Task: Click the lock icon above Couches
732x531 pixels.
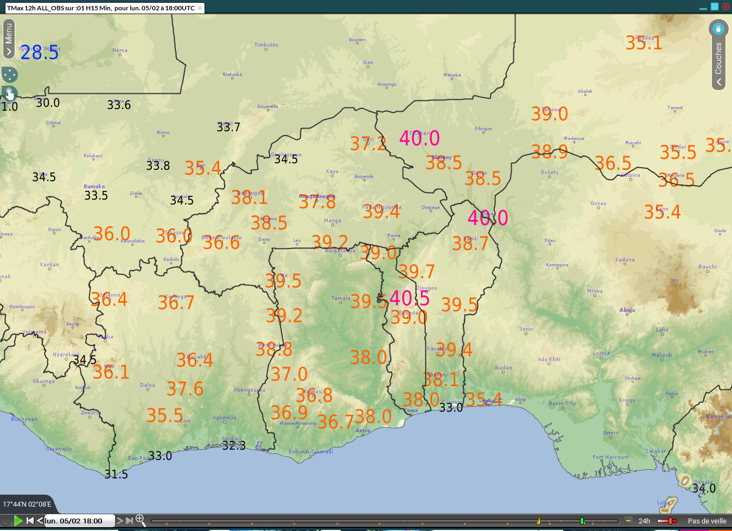Action: 718,28
